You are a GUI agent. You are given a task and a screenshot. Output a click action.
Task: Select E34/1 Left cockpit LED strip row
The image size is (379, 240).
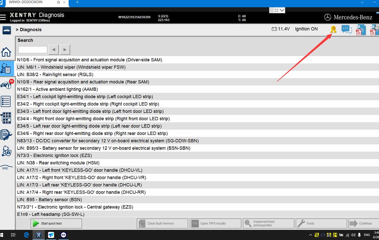[197, 97]
